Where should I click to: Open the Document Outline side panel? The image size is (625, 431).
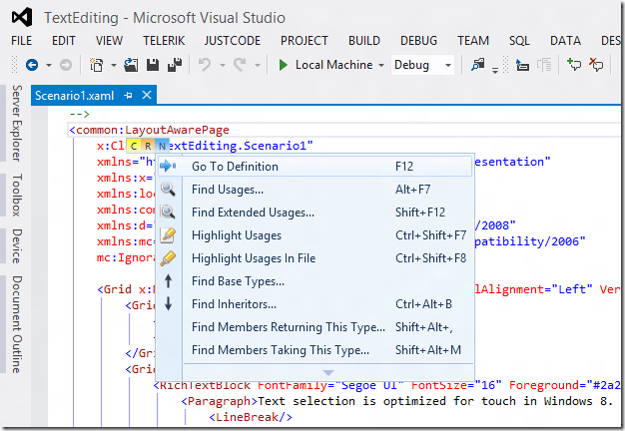point(16,324)
